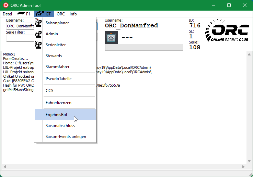Open the Datei menu

[7, 14]
